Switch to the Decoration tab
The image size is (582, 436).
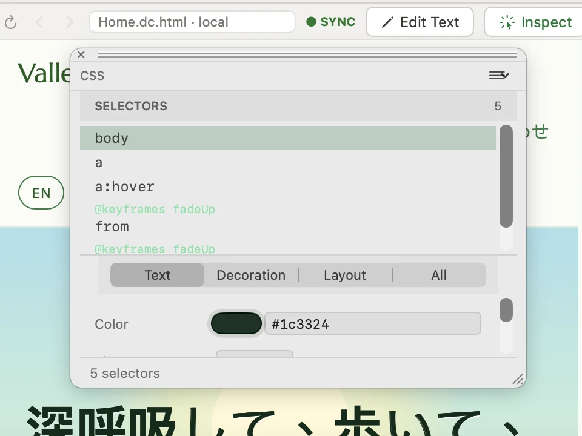(251, 275)
